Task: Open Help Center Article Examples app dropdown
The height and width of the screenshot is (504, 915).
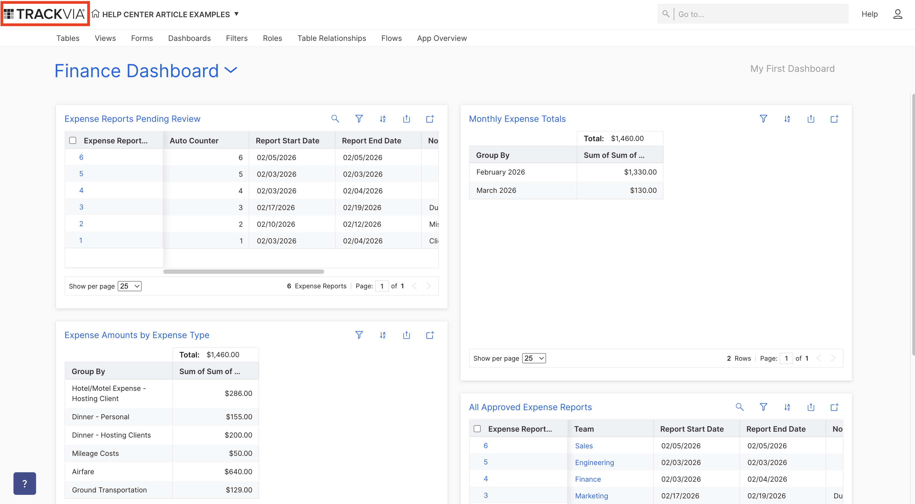Action: [236, 14]
